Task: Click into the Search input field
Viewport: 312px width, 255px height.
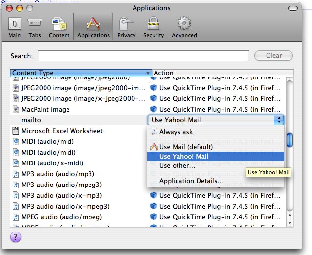Action: (x=143, y=56)
